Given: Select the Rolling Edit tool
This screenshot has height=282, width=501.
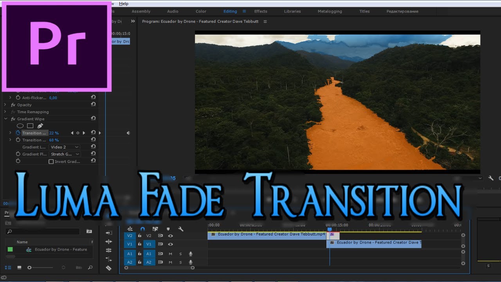Looking at the screenshot, I should click(x=108, y=250).
